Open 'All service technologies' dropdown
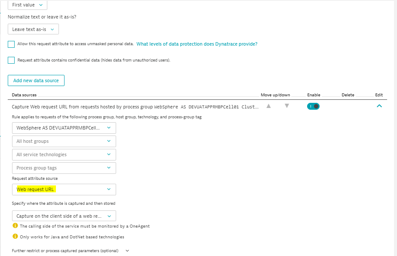 64,154
